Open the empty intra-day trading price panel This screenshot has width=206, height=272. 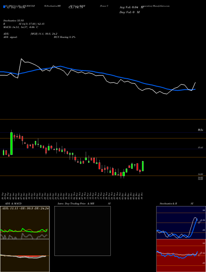click(x=82, y=231)
